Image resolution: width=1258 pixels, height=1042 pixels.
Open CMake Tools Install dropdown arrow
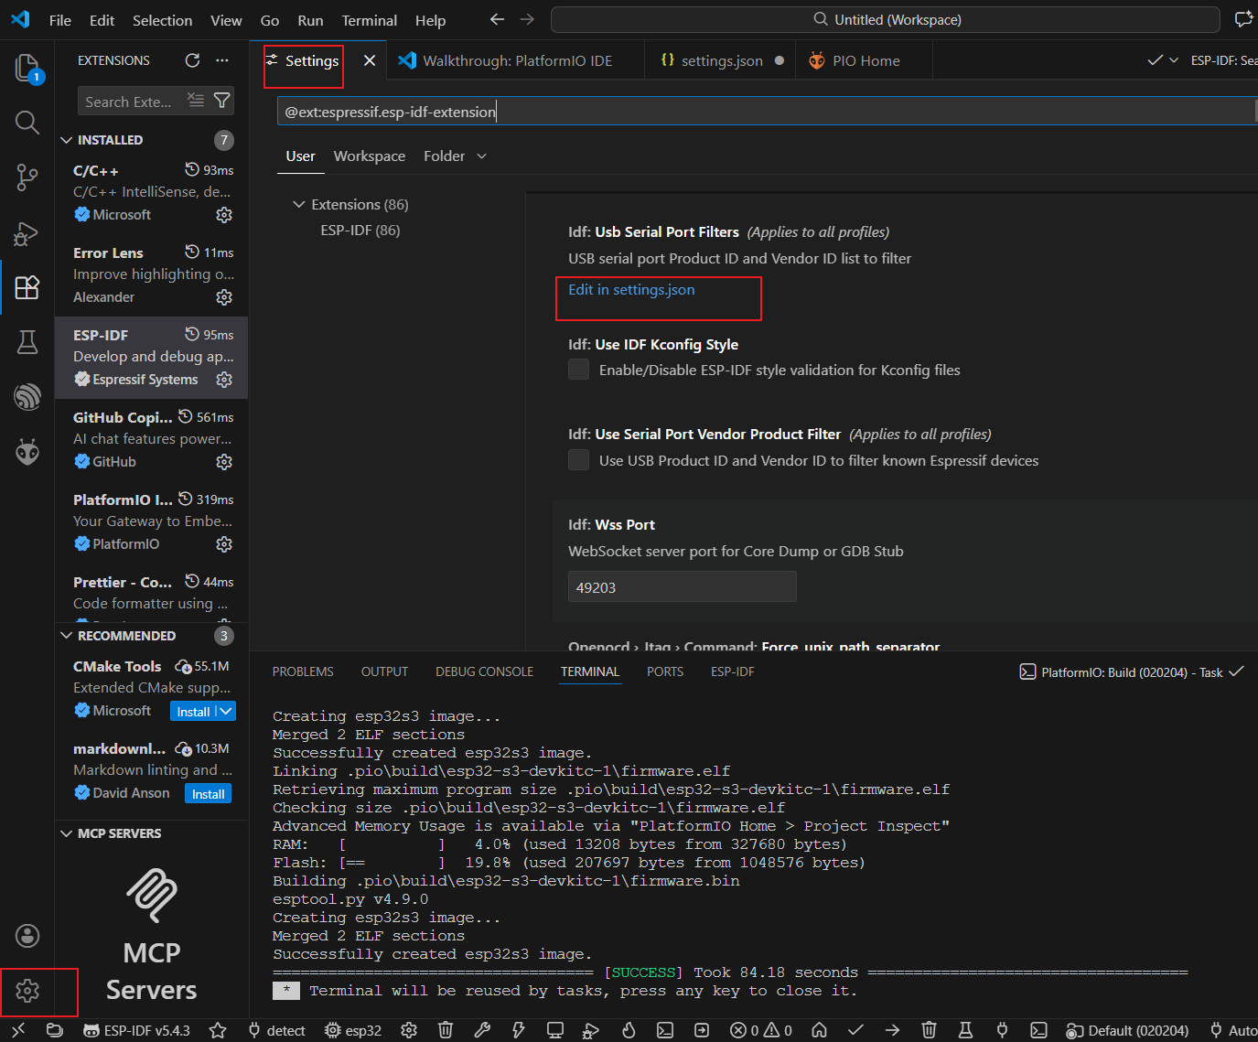tap(226, 711)
